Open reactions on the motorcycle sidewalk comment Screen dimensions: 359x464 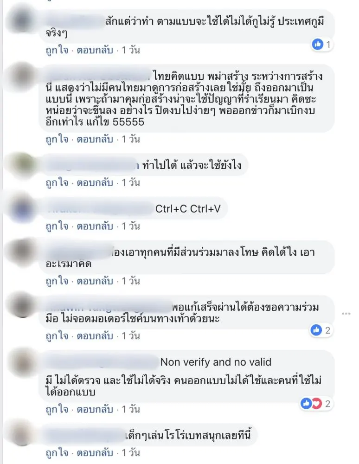click(x=321, y=330)
